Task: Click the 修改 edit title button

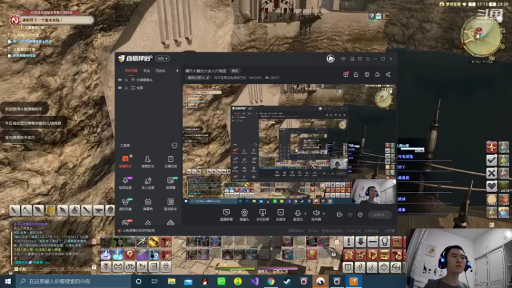Action: 235,71
